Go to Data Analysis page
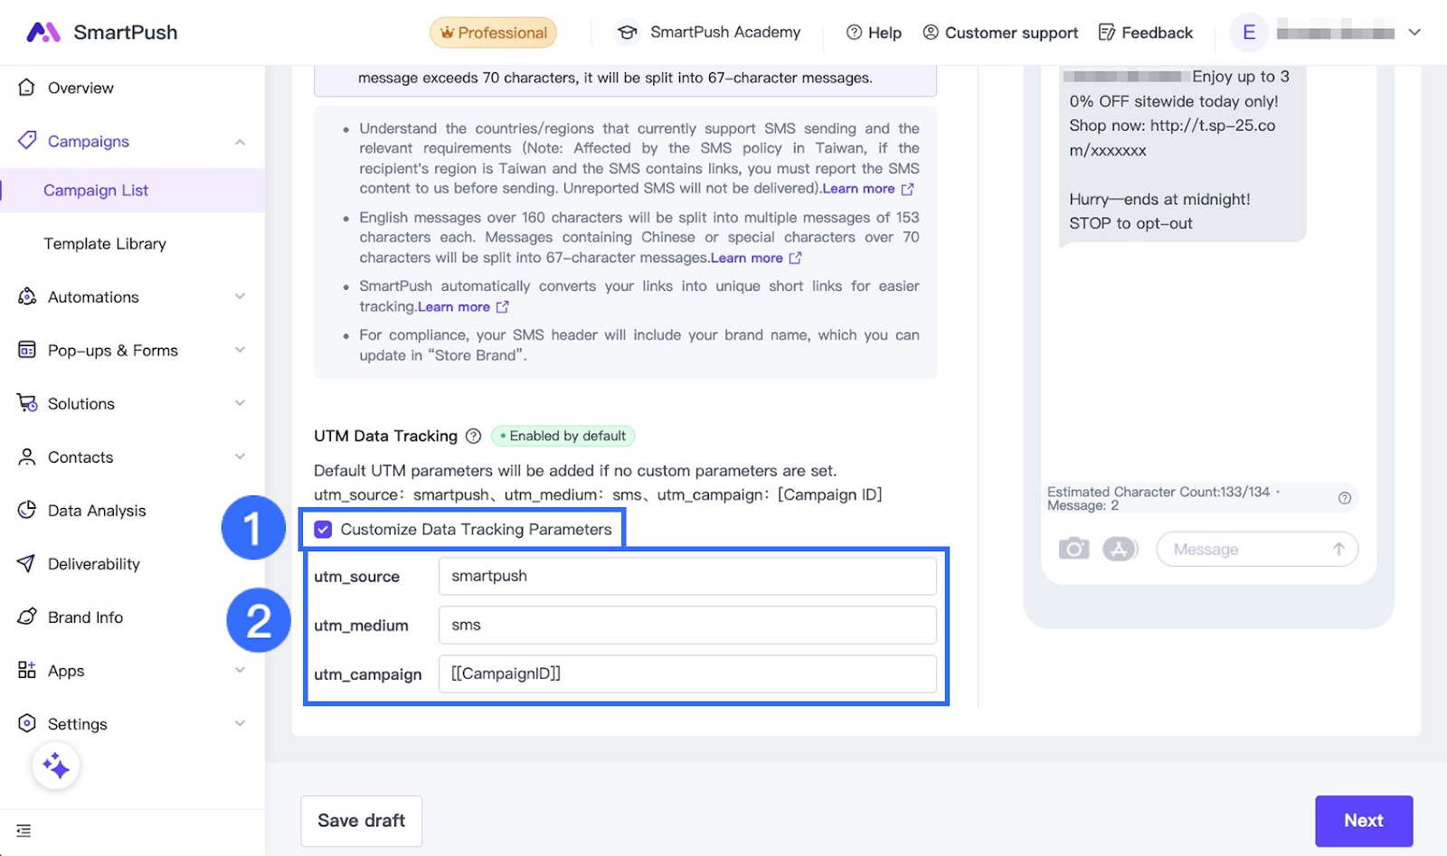 96,511
